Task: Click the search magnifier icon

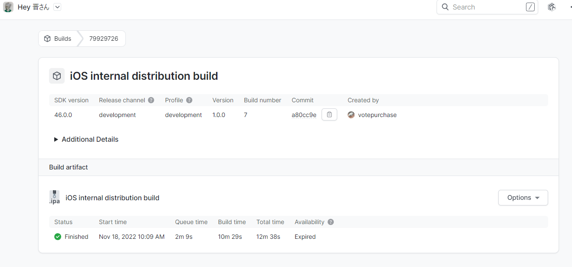Action: 445,7
